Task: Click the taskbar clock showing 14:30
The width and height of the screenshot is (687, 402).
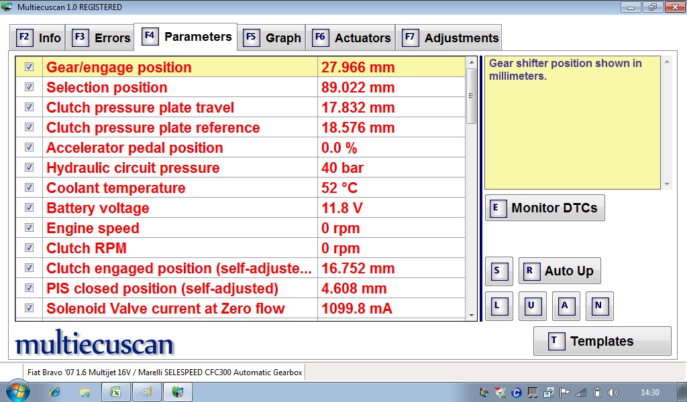Action: 649,393
